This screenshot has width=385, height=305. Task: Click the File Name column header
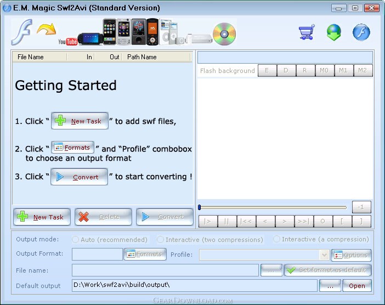(x=39, y=57)
